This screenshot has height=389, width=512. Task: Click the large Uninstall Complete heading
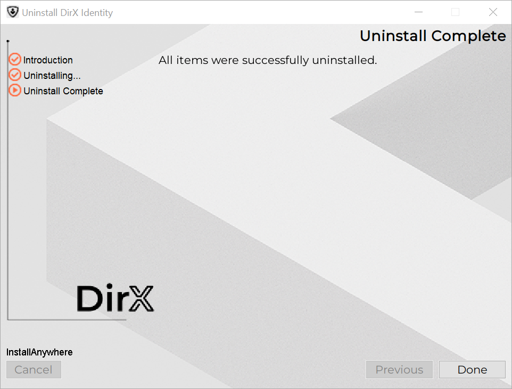[433, 36]
